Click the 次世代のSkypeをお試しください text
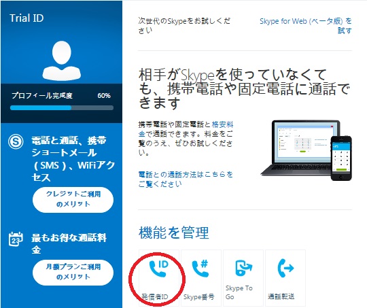367x308 pixels. coord(184,26)
